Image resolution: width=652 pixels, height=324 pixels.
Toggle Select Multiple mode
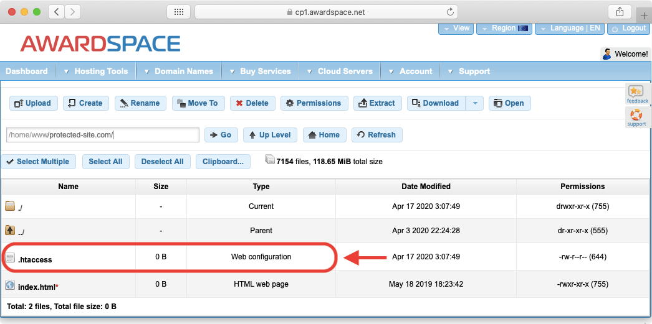pyautogui.click(x=38, y=162)
